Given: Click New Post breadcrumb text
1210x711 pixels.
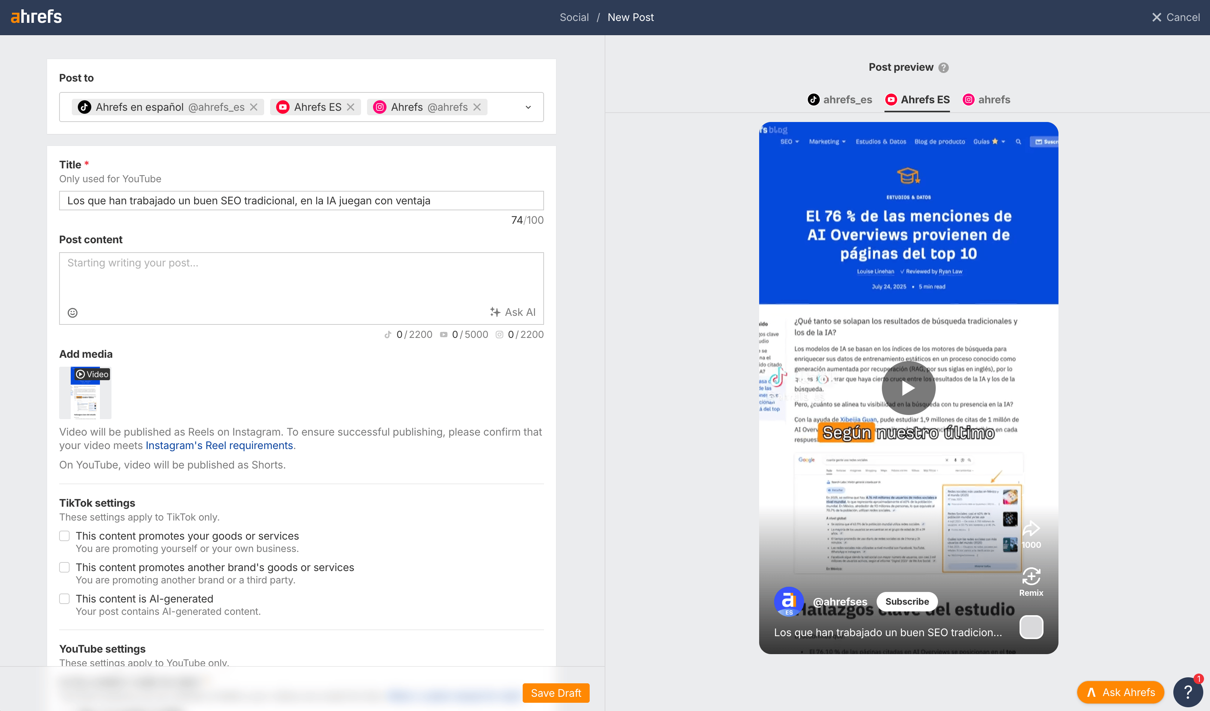Looking at the screenshot, I should pos(630,17).
